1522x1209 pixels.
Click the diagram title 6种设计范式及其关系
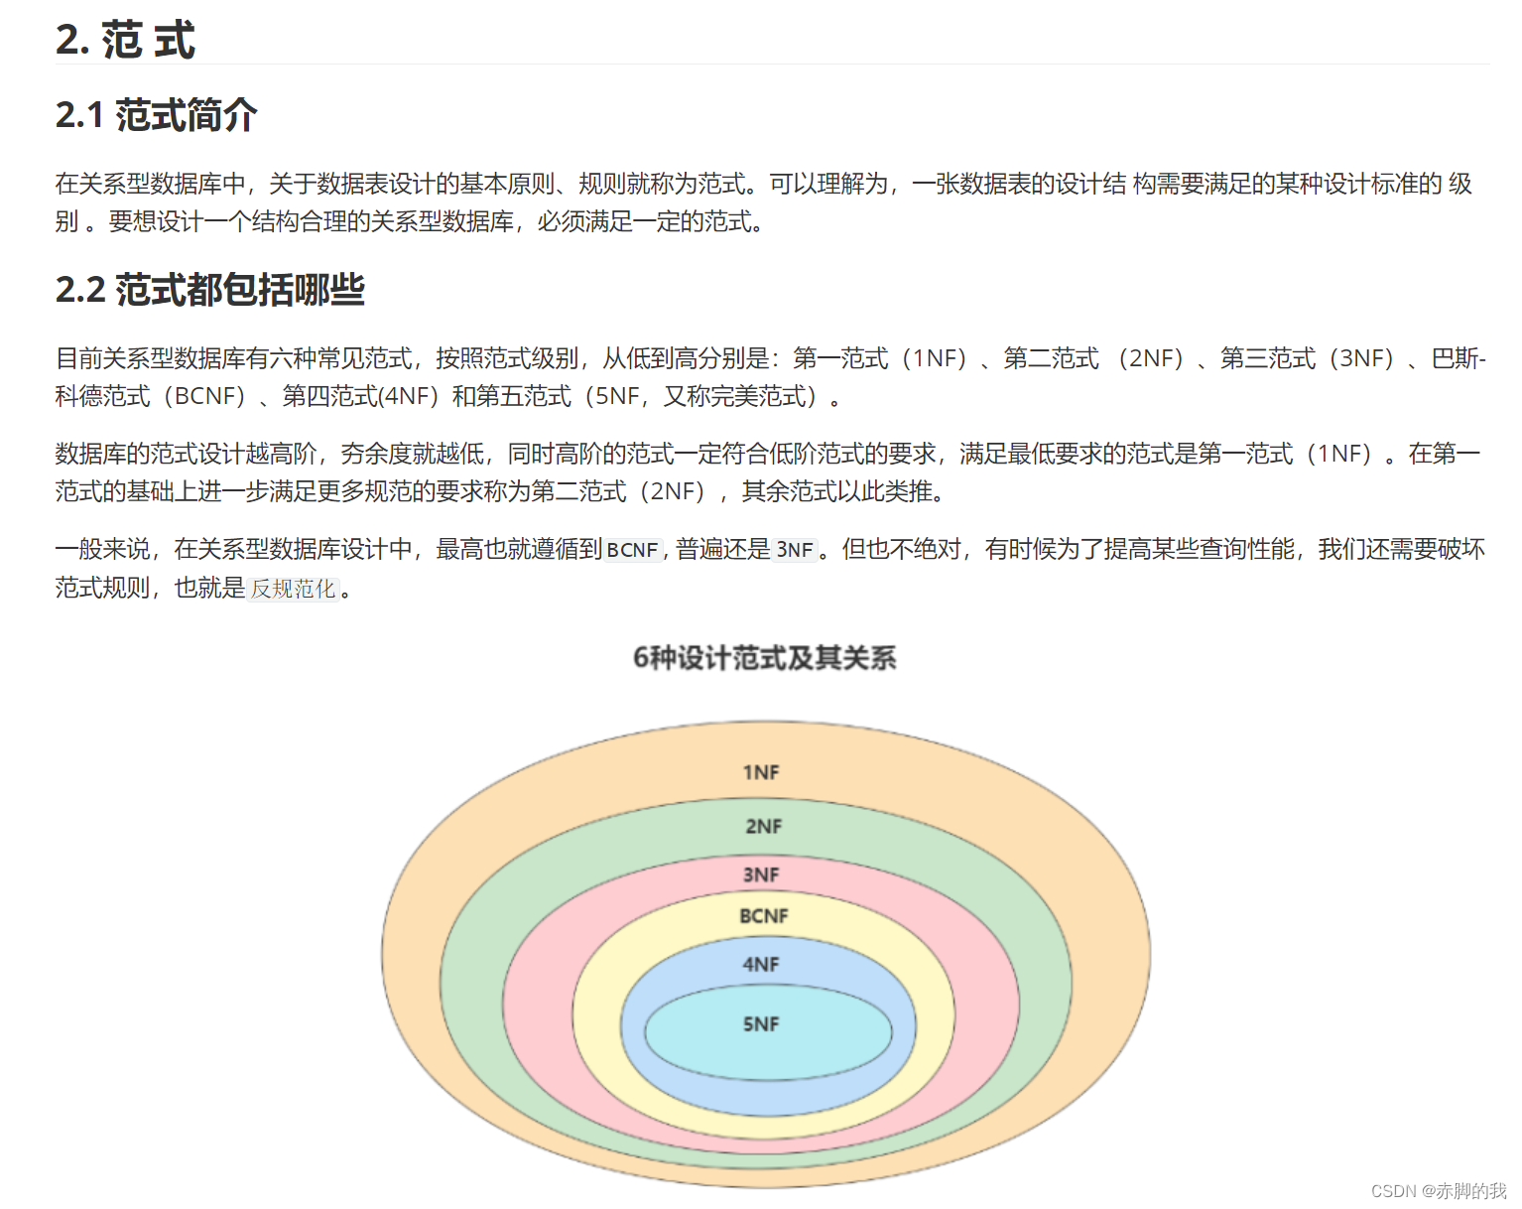(764, 657)
